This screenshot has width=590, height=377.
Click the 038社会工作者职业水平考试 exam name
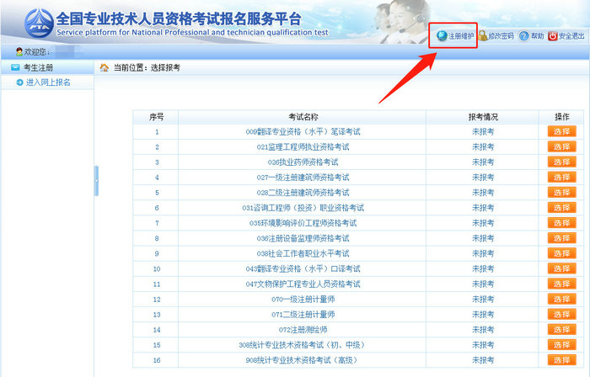click(x=303, y=253)
